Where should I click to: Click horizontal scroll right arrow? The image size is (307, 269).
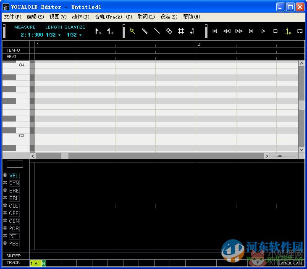(x=267, y=156)
